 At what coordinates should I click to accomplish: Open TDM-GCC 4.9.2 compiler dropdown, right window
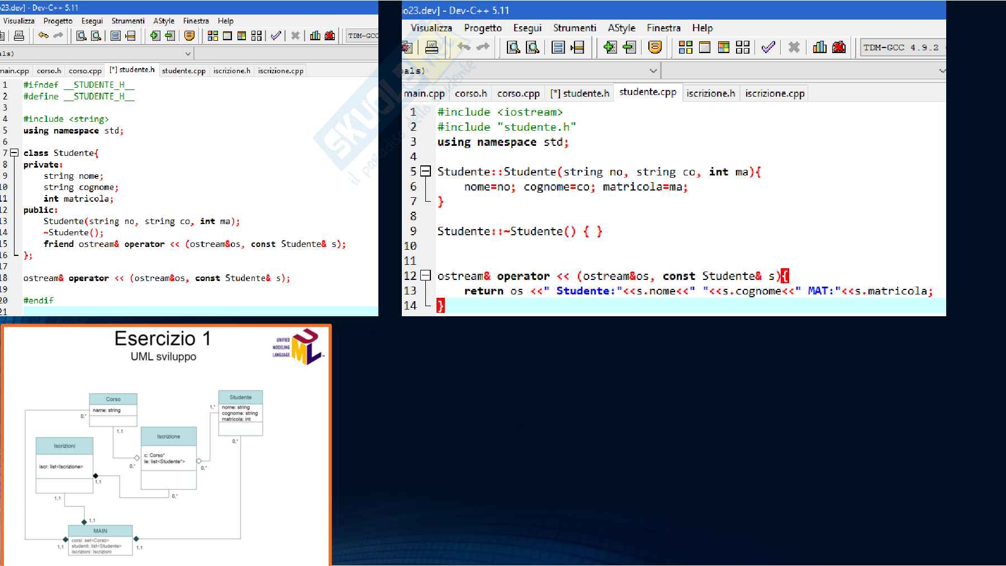tap(901, 47)
